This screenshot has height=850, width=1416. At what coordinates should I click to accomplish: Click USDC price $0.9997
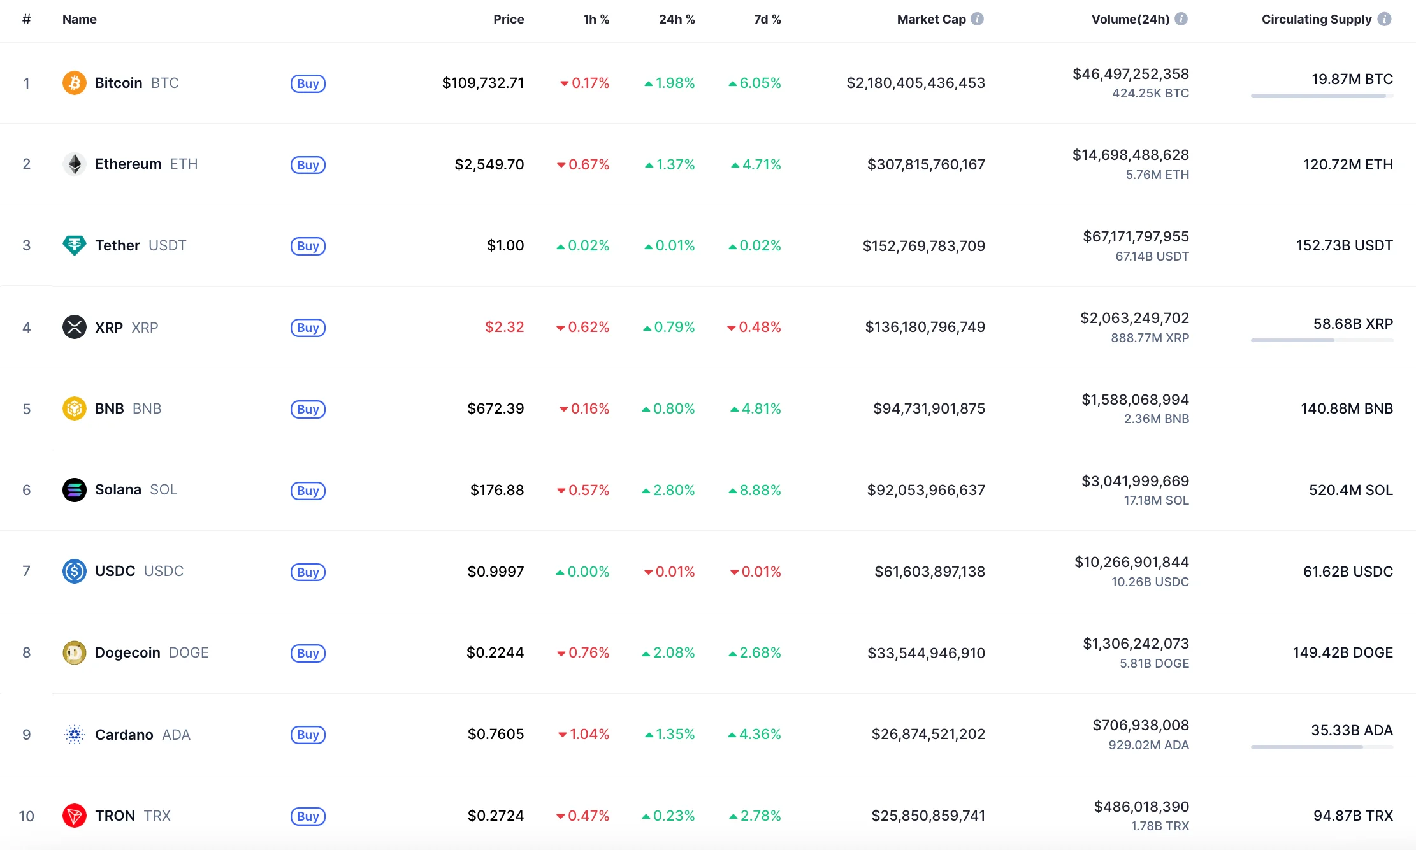(496, 572)
